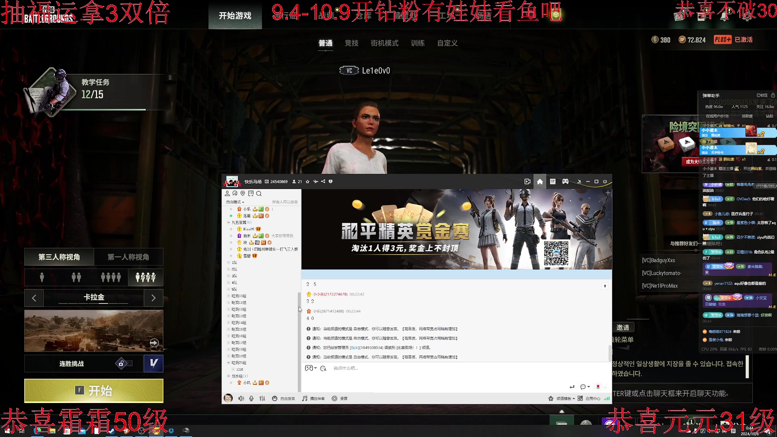Switch to the 竞技 tab

pos(351,43)
